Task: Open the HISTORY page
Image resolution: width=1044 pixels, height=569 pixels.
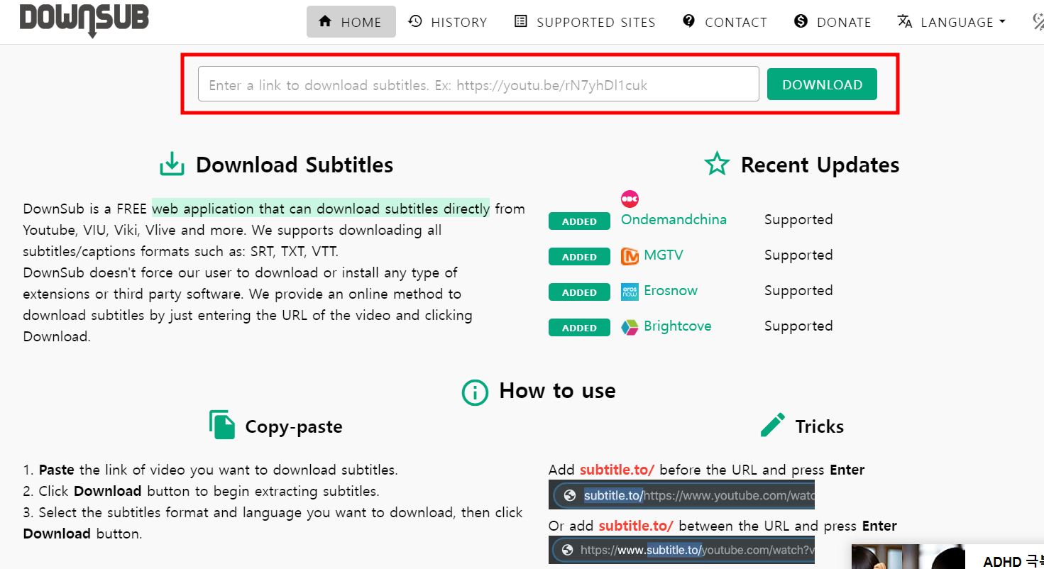Action: coord(448,22)
